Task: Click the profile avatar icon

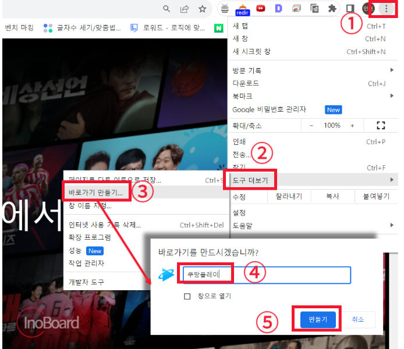Action: tap(368, 9)
